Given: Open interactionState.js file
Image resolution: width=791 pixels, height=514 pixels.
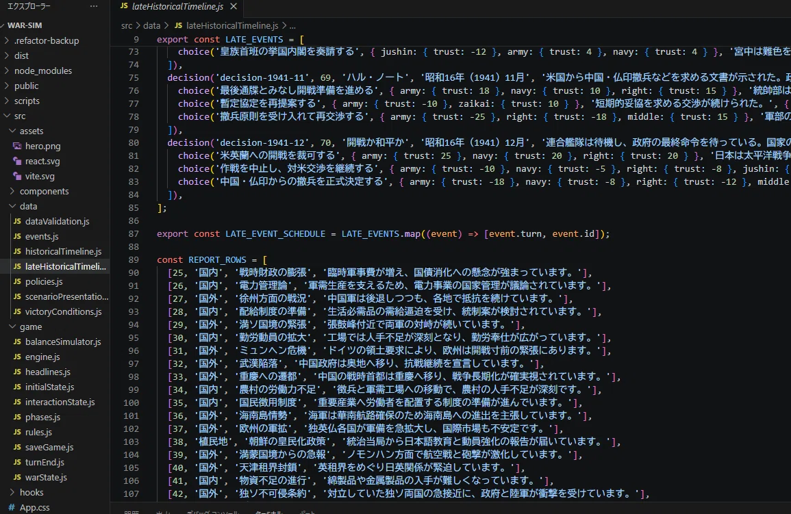Looking at the screenshot, I should pyautogui.click(x=60, y=402).
